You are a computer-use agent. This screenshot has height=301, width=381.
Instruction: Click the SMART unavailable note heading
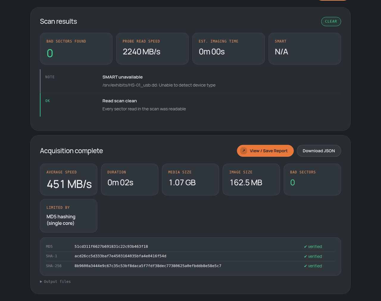click(x=122, y=77)
